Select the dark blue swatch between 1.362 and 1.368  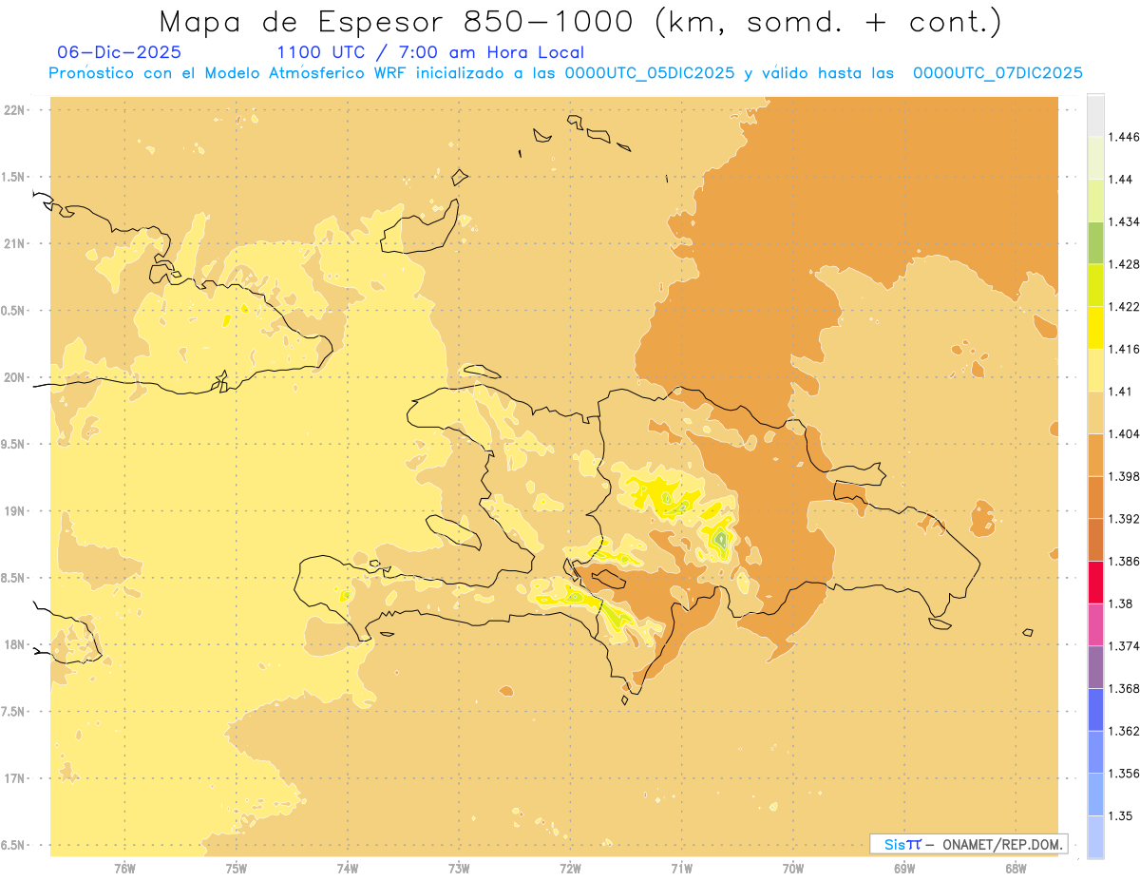(x=1095, y=710)
